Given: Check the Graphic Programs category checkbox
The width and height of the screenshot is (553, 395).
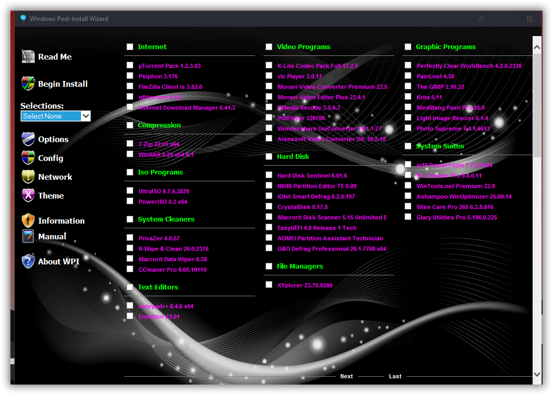Looking at the screenshot, I should tap(408, 47).
